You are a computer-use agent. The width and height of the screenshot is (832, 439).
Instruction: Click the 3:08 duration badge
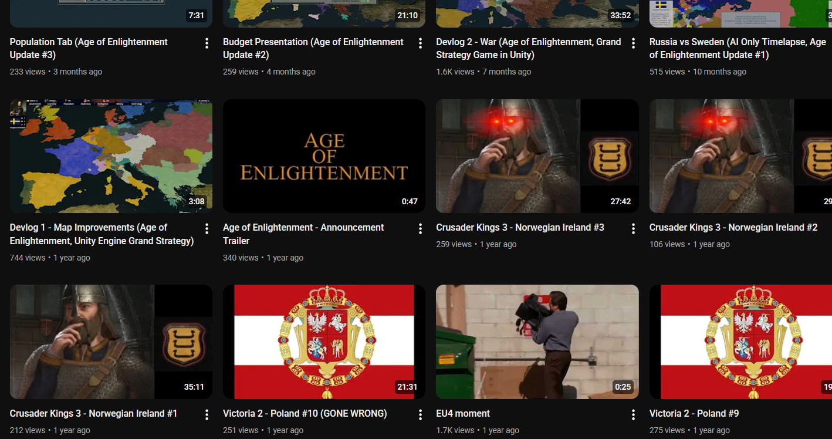click(x=197, y=201)
